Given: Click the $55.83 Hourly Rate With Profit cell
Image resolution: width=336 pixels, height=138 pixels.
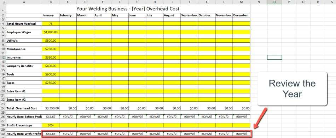Looking at the screenshot, I should pos(51,134).
